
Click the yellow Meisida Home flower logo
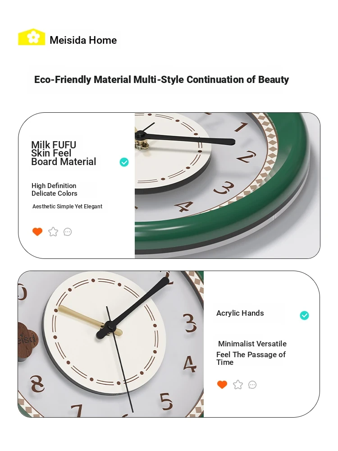32,37
